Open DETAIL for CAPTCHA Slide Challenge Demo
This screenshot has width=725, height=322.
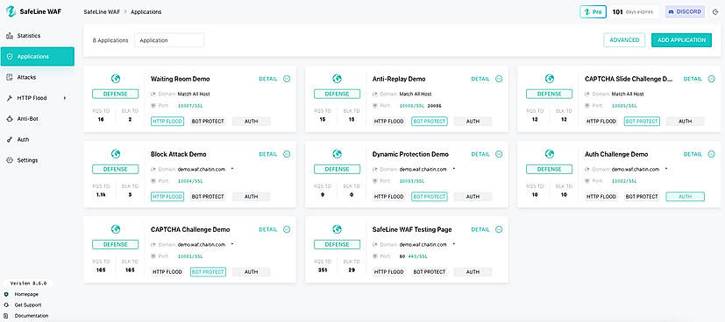[x=693, y=79]
